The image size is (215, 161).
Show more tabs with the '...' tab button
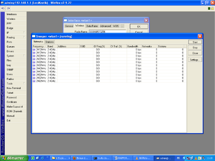tap(122, 26)
